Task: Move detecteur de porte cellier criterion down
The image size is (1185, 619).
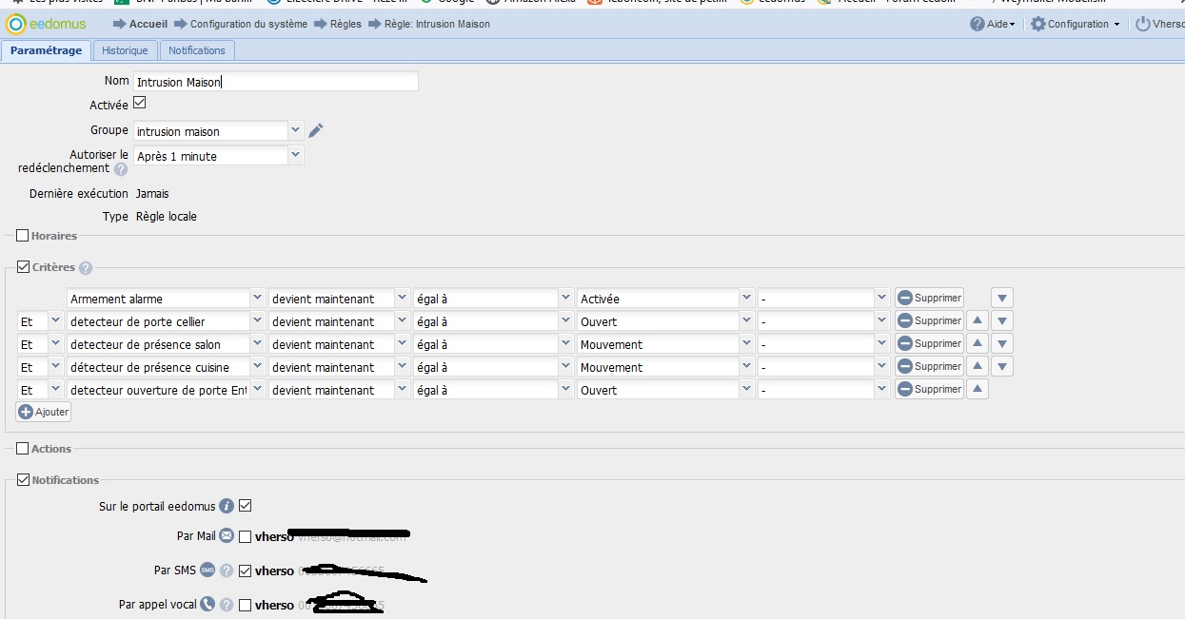Action: (x=1001, y=320)
